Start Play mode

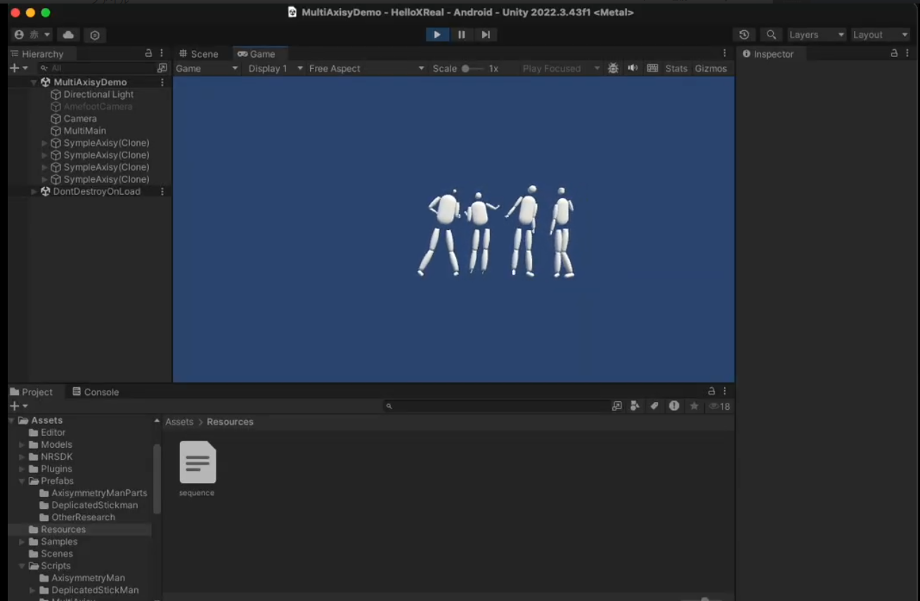pos(437,34)
